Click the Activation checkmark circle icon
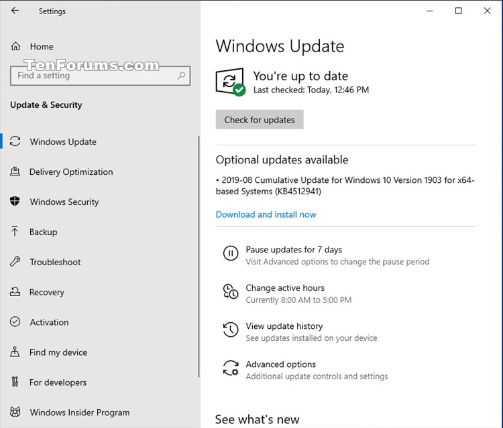Viewport: 503px width, 428px height. tap(15, 322)
